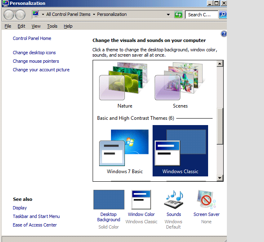Open Control Panel Home link

point(32,38)
